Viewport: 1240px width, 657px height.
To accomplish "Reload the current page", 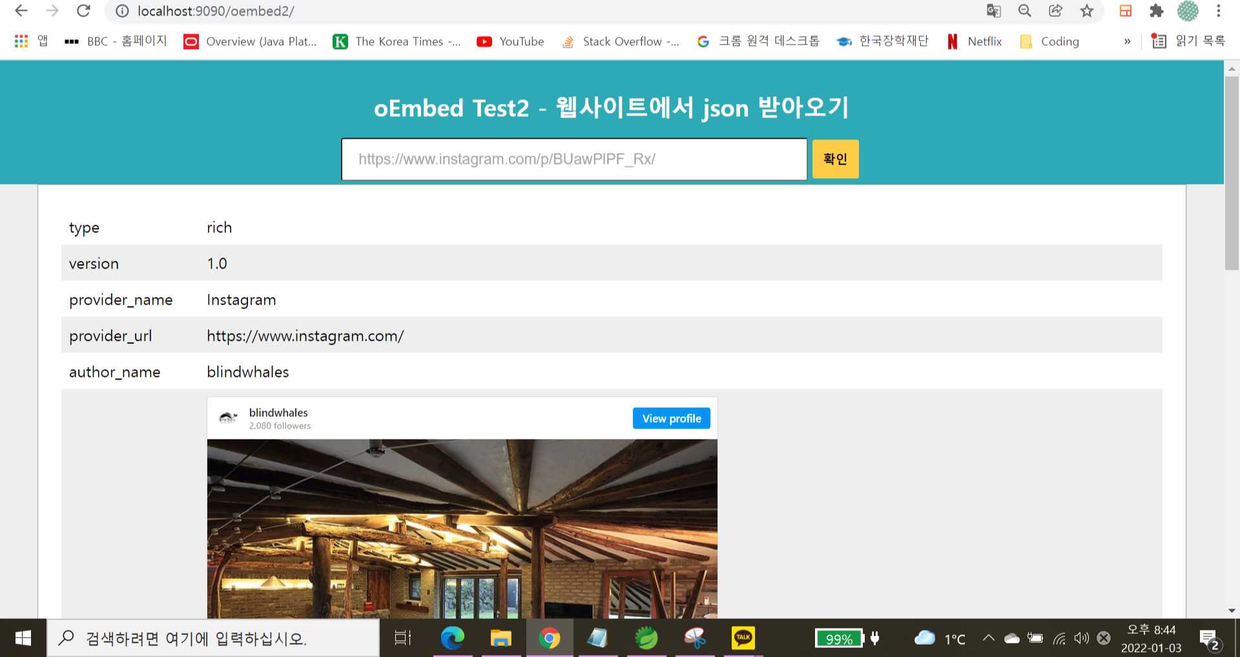I will pos(83,11).
